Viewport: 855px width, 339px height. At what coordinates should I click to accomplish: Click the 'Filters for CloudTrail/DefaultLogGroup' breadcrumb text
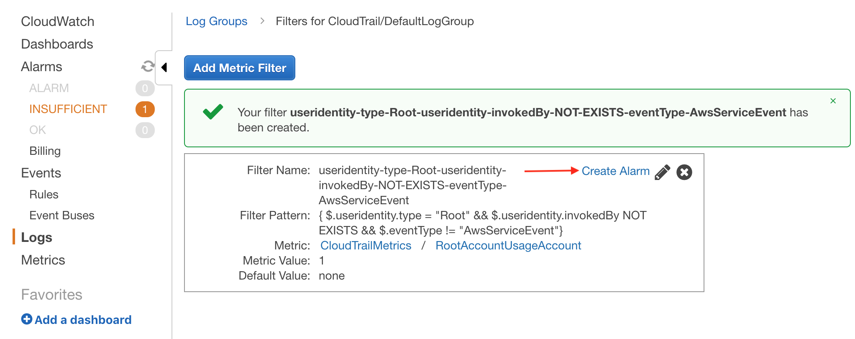click(374, 21)
